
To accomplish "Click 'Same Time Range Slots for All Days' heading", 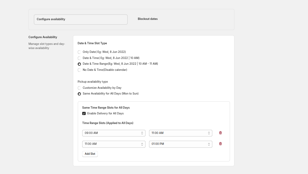I will tap(106, 107).
